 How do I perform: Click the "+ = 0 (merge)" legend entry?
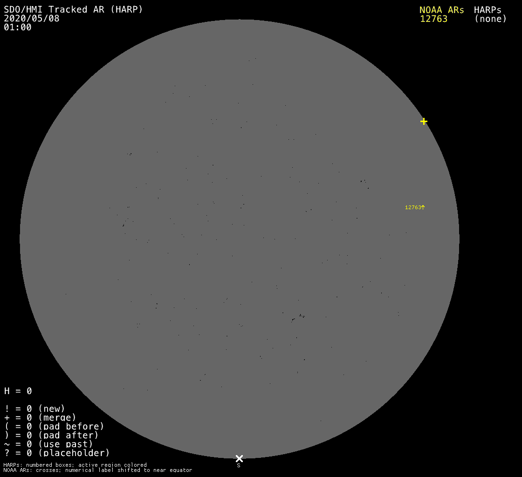click(40, 417)
